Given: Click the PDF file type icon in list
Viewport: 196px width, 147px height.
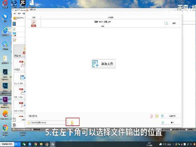Looking at the screenshot, I should click(34, 23).
